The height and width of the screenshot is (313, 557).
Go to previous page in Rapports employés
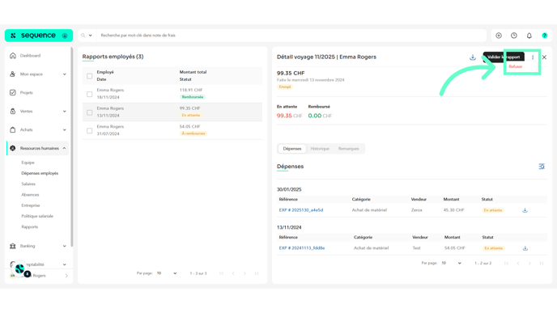233,273
